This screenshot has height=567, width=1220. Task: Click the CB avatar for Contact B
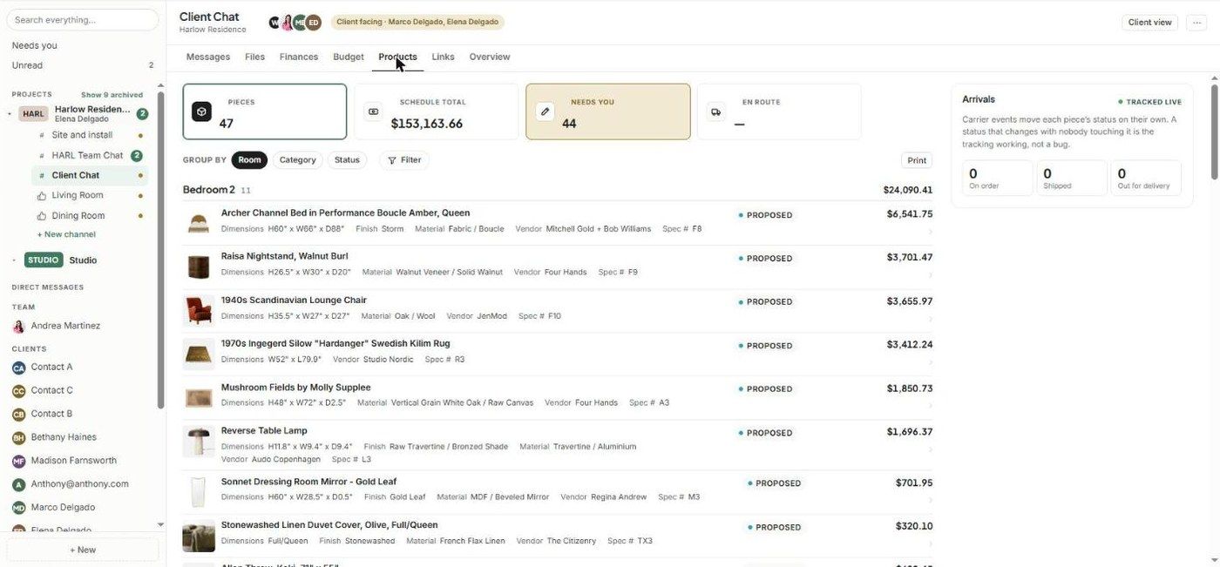coord(18,415)
